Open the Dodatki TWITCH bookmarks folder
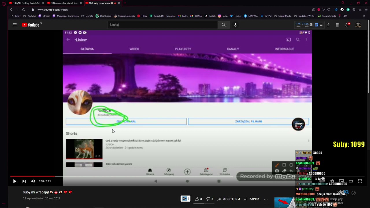The height and width of the screenshot is (208, 370). coord(305,16)
